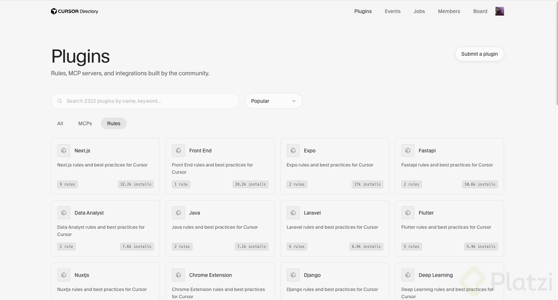Open the Java plugin card title
The height and width of the screenshot is (300, 558).
pos(194,213)
